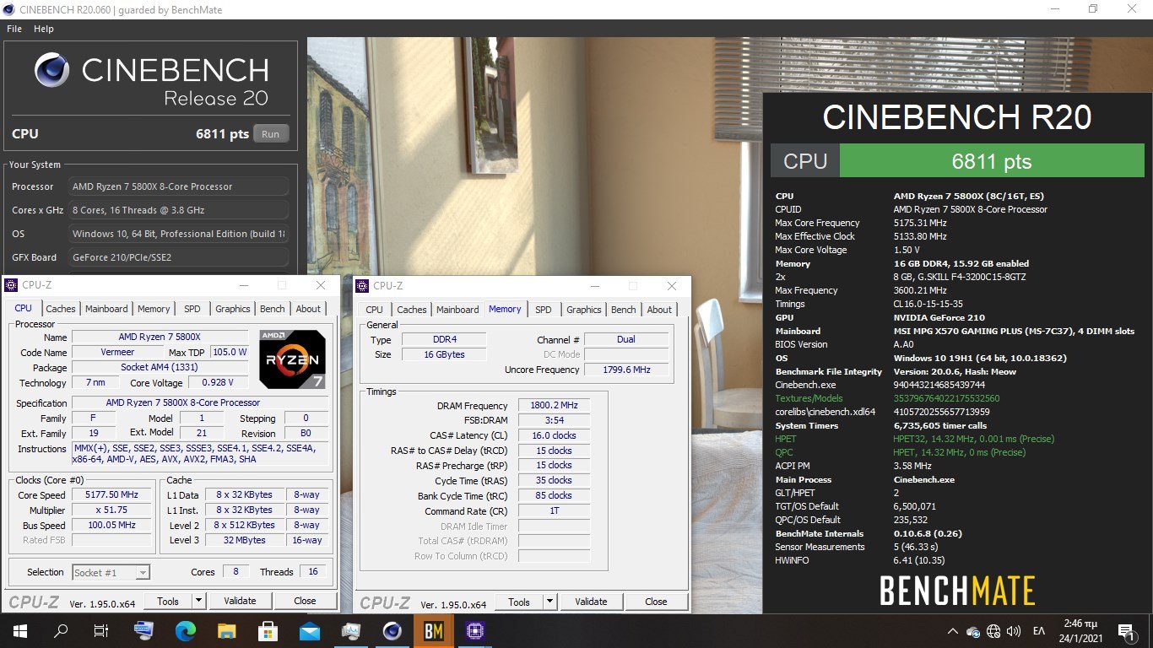Image resolution: width=1153 pixels, height=648 pixels.
Task: Click the DRAM Frequency value 1800.2 MHz
Action: coord(554,405)
